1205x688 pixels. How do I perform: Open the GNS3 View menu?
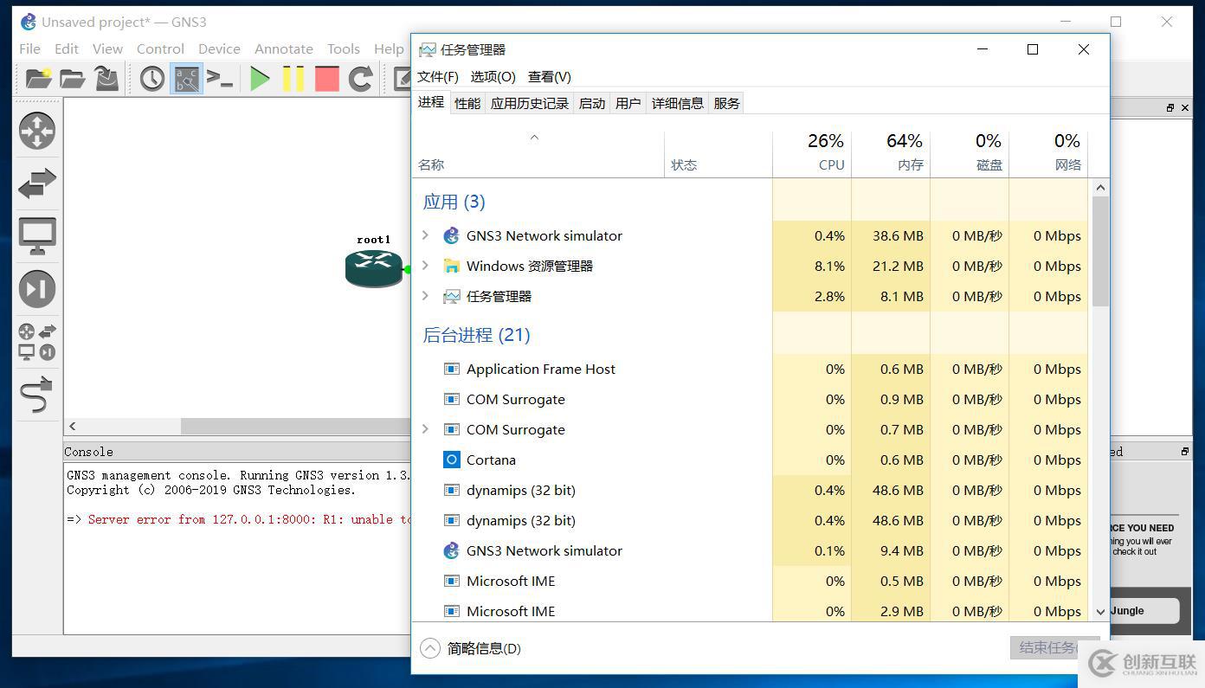108,48
